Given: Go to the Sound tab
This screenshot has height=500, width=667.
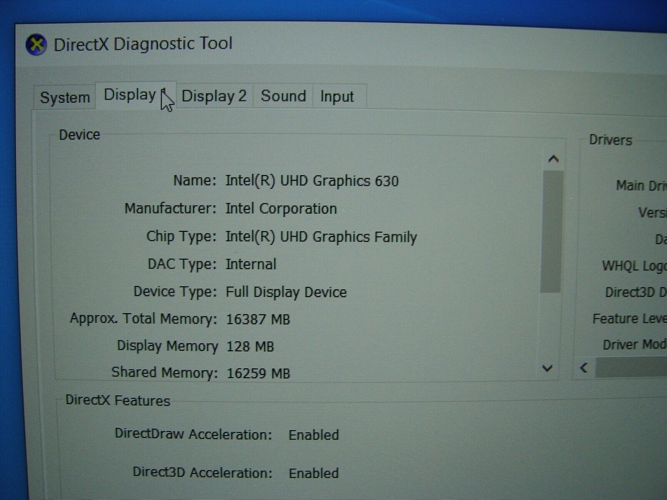Looking at the screenshot, I should tap(283, 96).
